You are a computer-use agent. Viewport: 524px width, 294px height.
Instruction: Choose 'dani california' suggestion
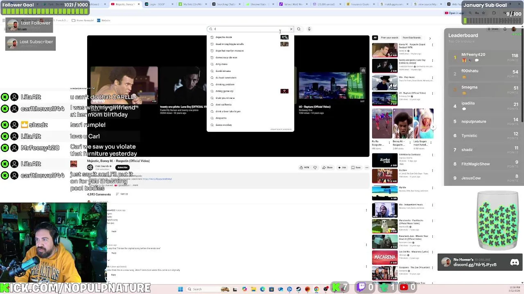click(250, 105)
